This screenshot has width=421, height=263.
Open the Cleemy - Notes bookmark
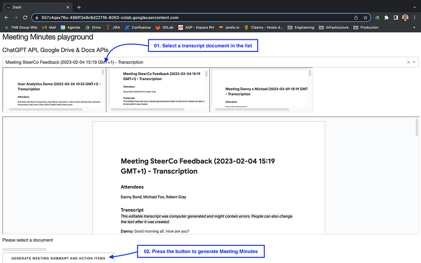[x=264, y=28]
